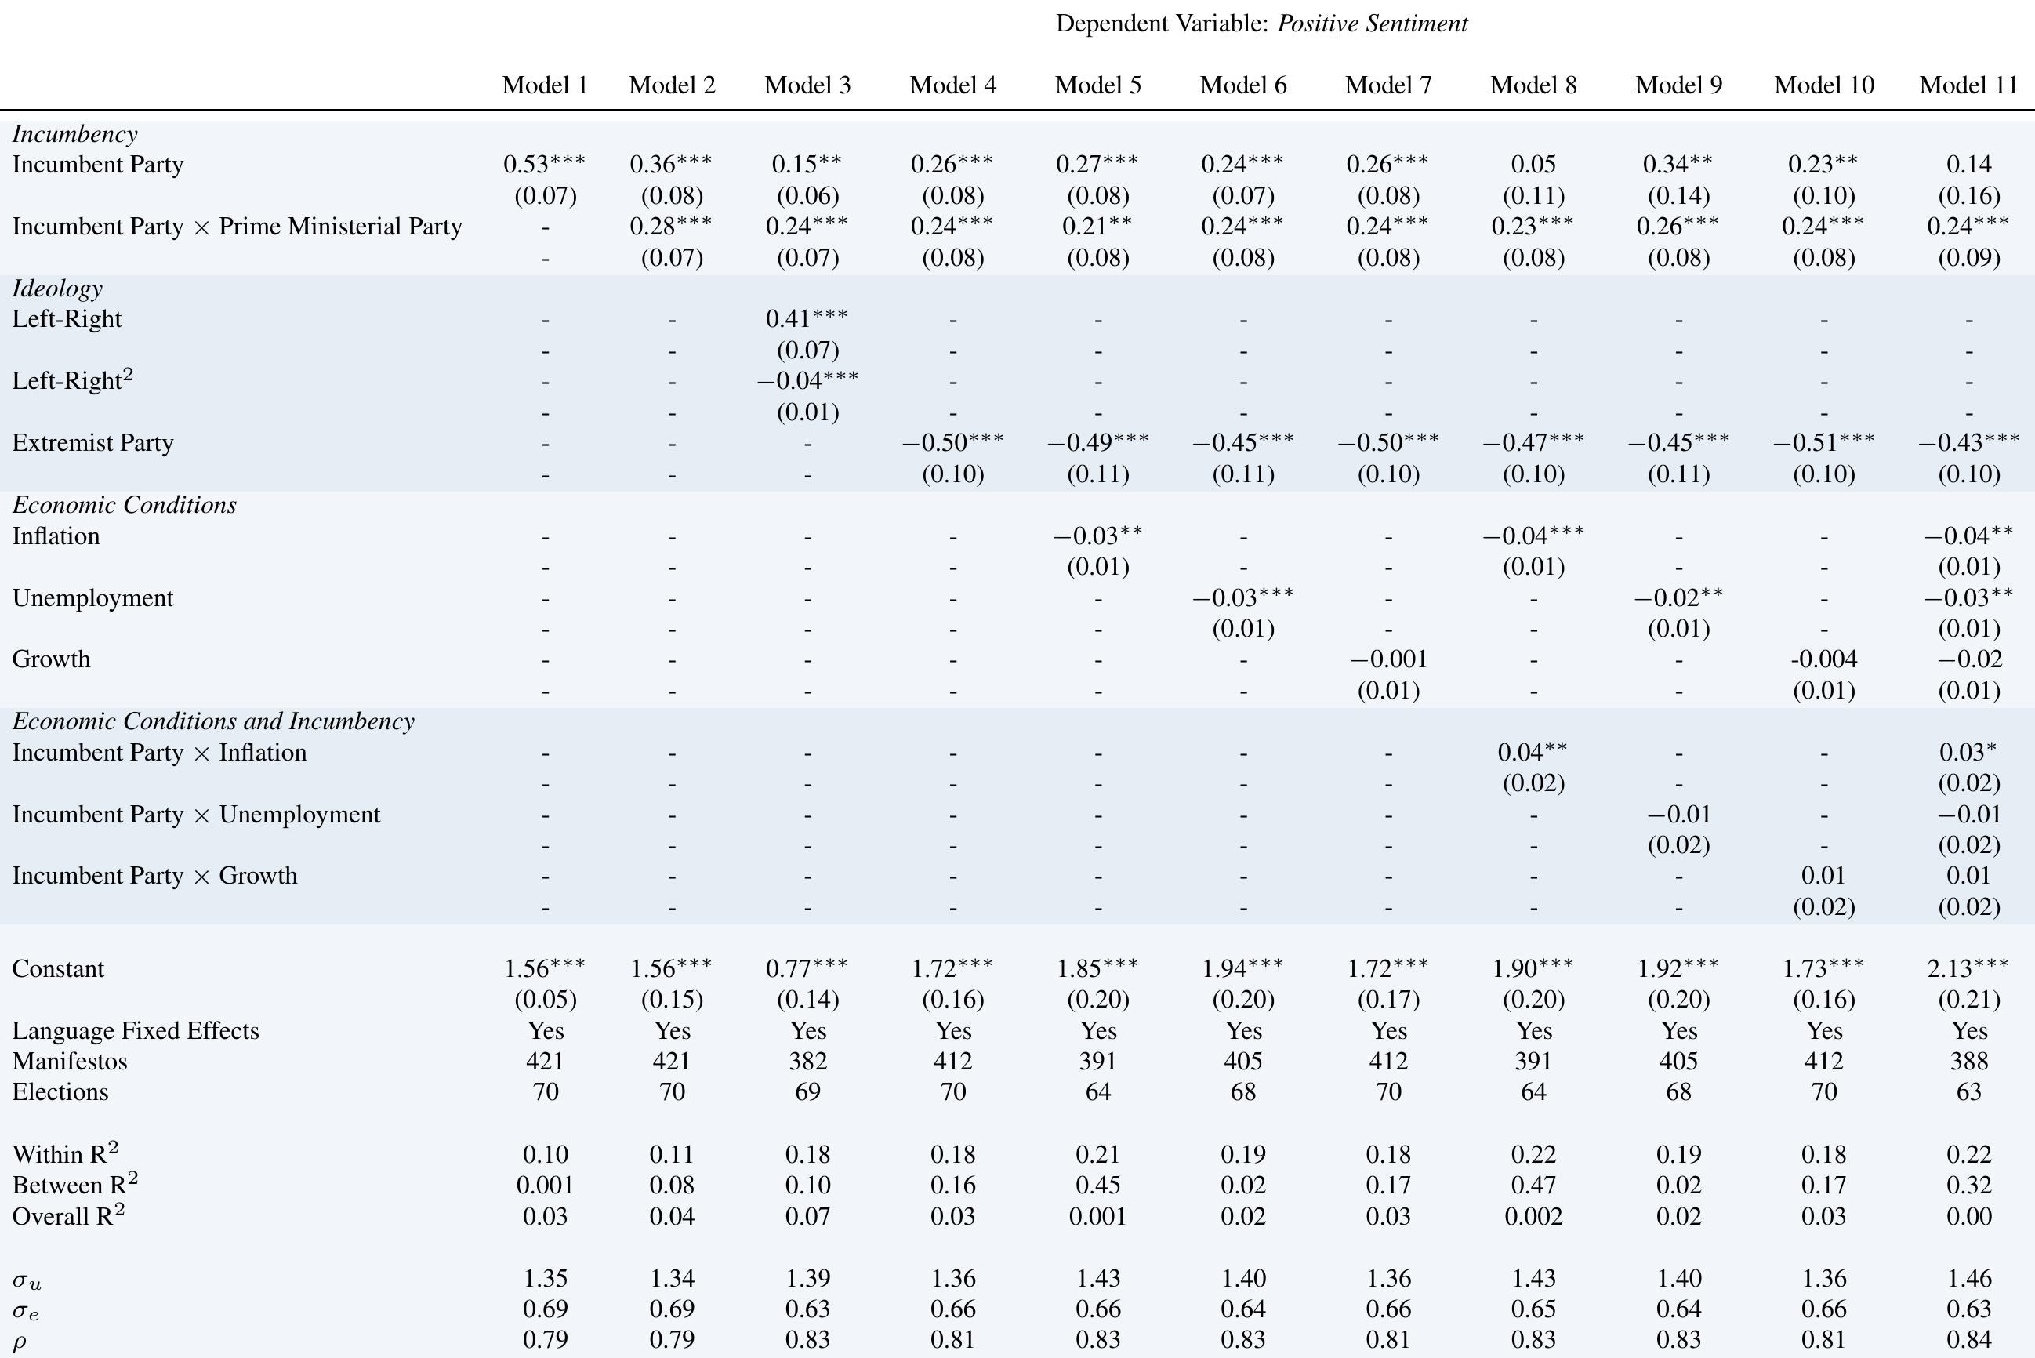Click Model 5's 0.21** Prime Ministerial interaction
2035x1358 pixels.
(1098, 226)
